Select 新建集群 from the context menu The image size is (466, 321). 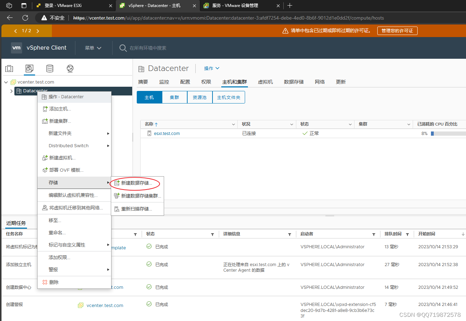point(74,121)
